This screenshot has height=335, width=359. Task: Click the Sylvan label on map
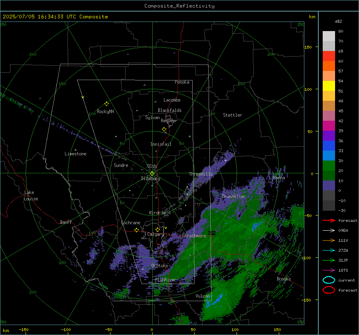152,118
